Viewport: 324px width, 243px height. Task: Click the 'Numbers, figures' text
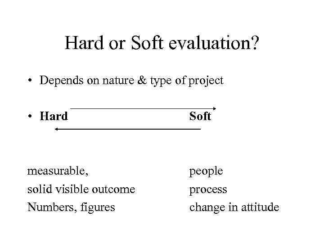(x=71, y=207)
